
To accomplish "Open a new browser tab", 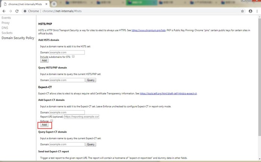I will pyautogui.click(x=54, y=4).
